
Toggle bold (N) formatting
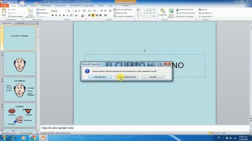pos(52,16)
